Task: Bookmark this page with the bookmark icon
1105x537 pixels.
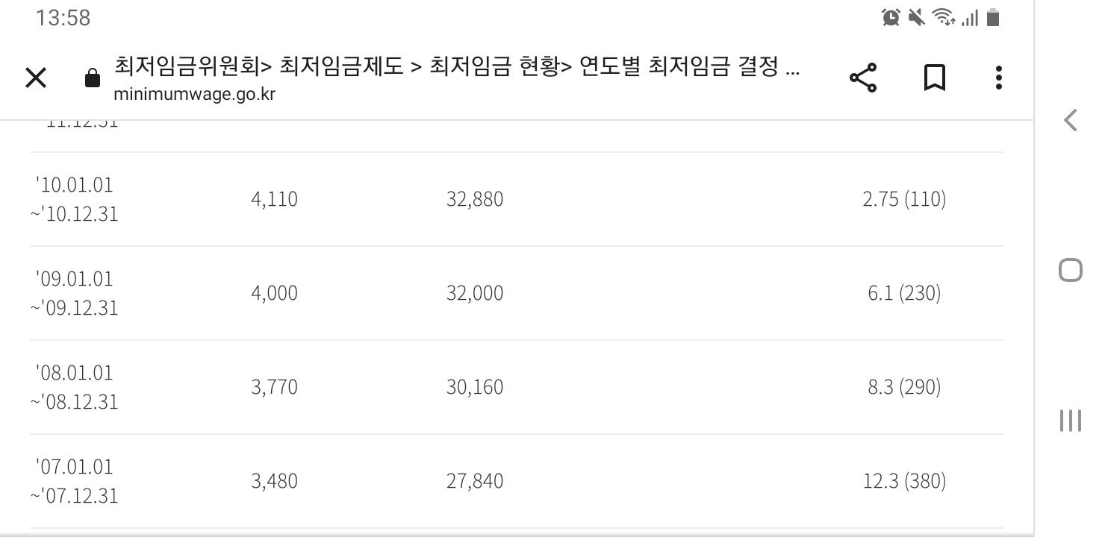Action: (935, 78)
